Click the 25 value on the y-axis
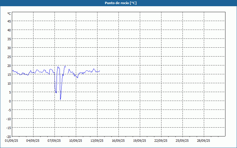The image size is (237, 148). click(x=9, y=57)
